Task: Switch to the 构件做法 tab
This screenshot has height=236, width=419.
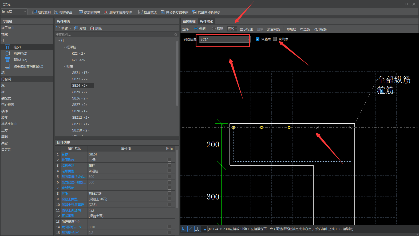Action: click(x=207, y=21)
